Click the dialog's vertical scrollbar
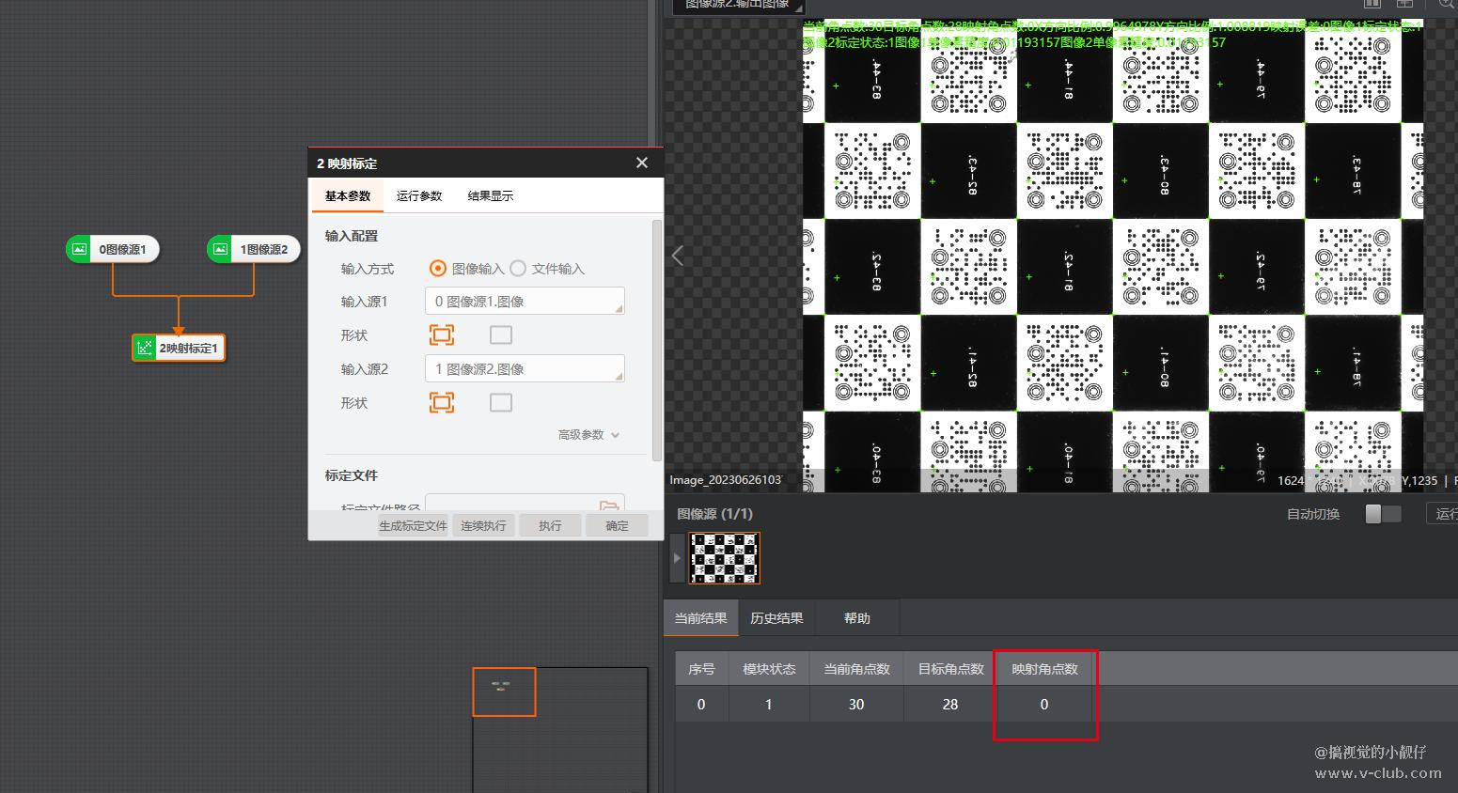 click(656, 338)
